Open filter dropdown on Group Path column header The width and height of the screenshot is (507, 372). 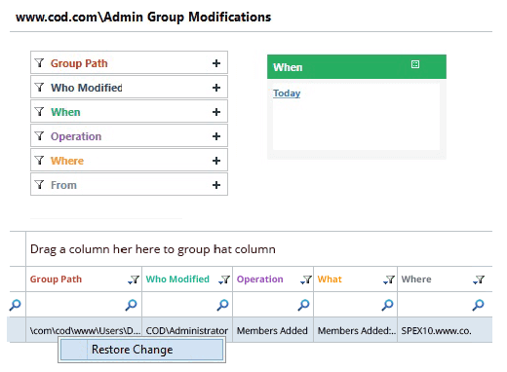[x=134, y=279]
